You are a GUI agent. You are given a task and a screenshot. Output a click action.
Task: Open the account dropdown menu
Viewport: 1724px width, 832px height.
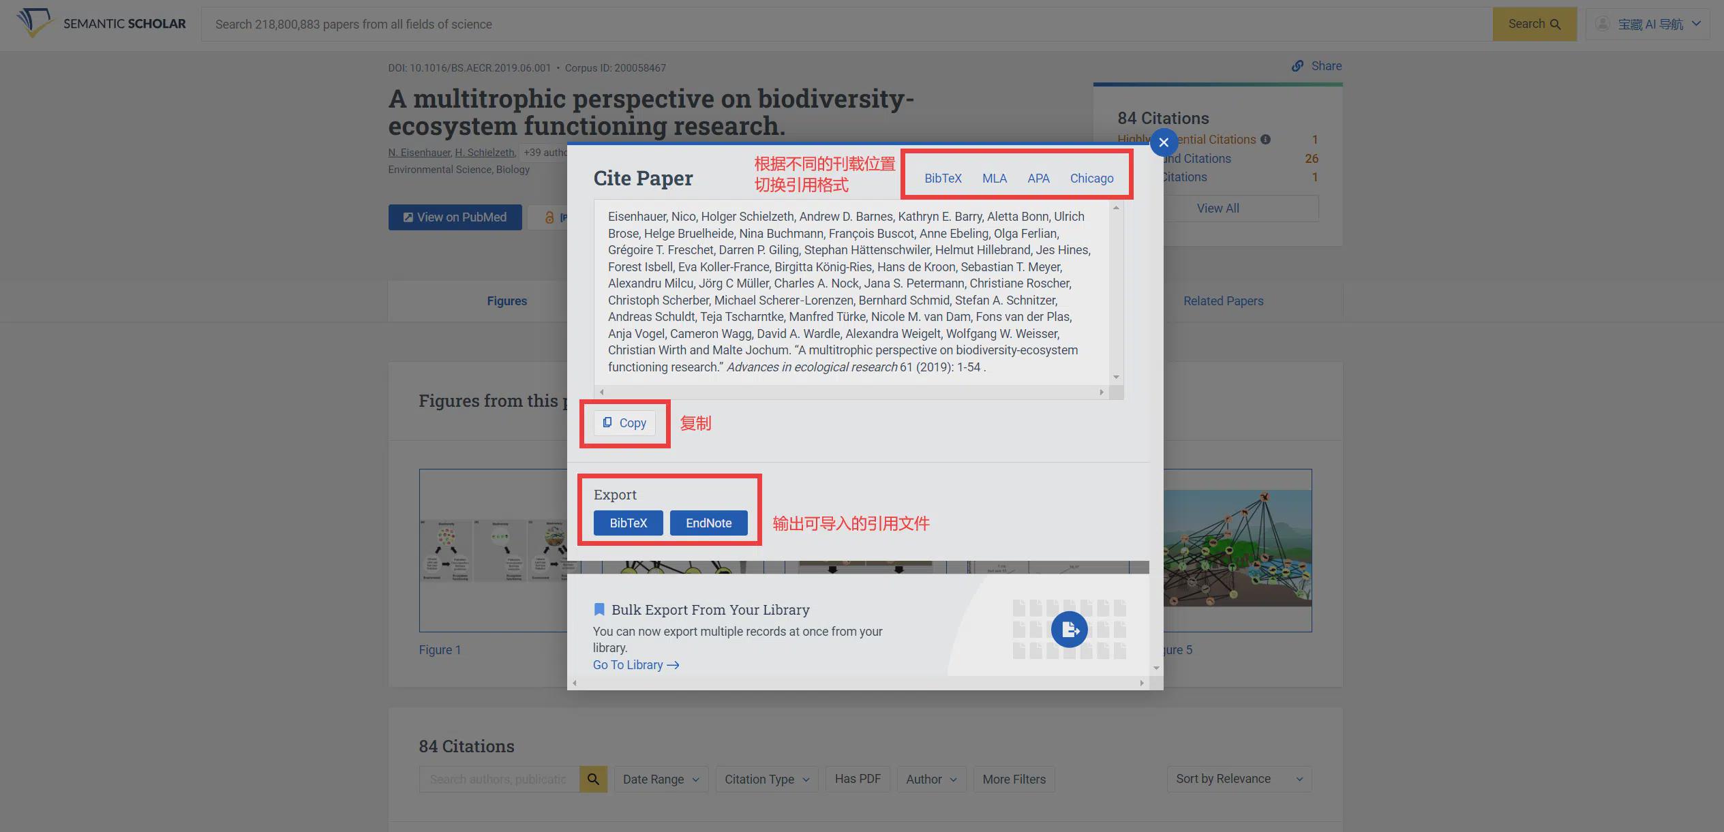[x=1648, y=24]
